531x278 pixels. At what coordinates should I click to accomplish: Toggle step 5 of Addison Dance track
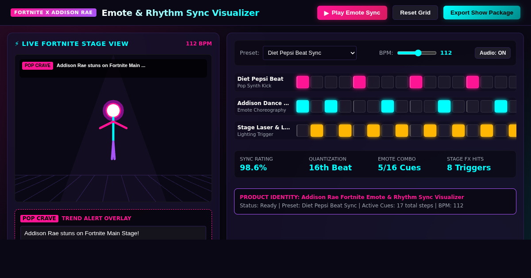[x=359, y=106]
